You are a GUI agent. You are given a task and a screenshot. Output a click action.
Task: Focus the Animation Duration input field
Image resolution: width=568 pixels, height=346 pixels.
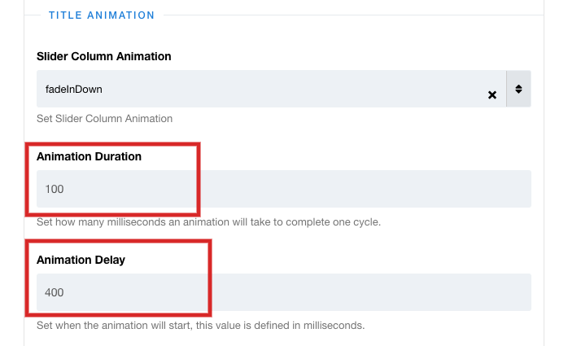[x=283, y=189]
